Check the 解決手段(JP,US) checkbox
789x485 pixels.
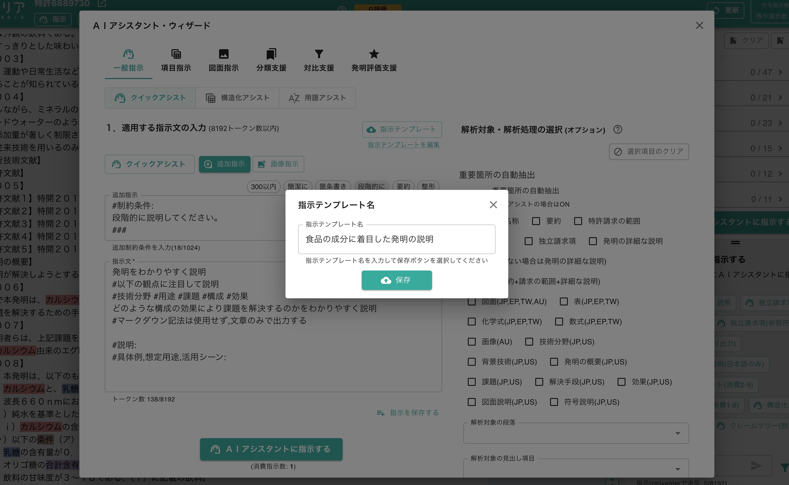[539, 382]
